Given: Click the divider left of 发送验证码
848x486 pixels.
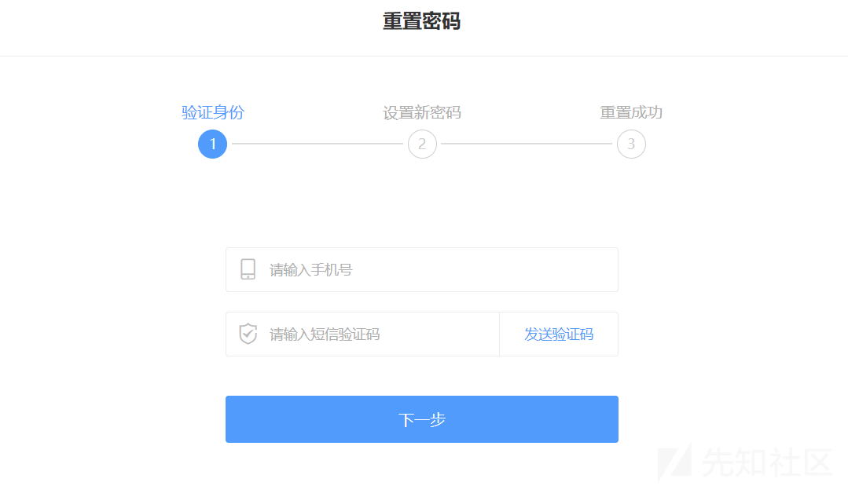Looking at the screenshot, I should (499, 334).
